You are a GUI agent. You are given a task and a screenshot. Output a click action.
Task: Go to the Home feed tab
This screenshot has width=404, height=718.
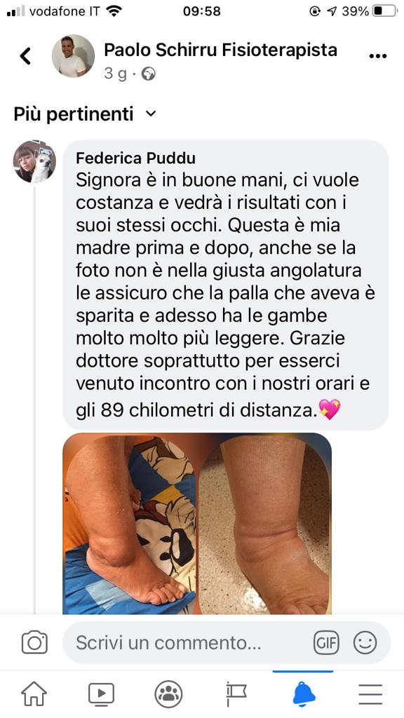pos(34,693)
